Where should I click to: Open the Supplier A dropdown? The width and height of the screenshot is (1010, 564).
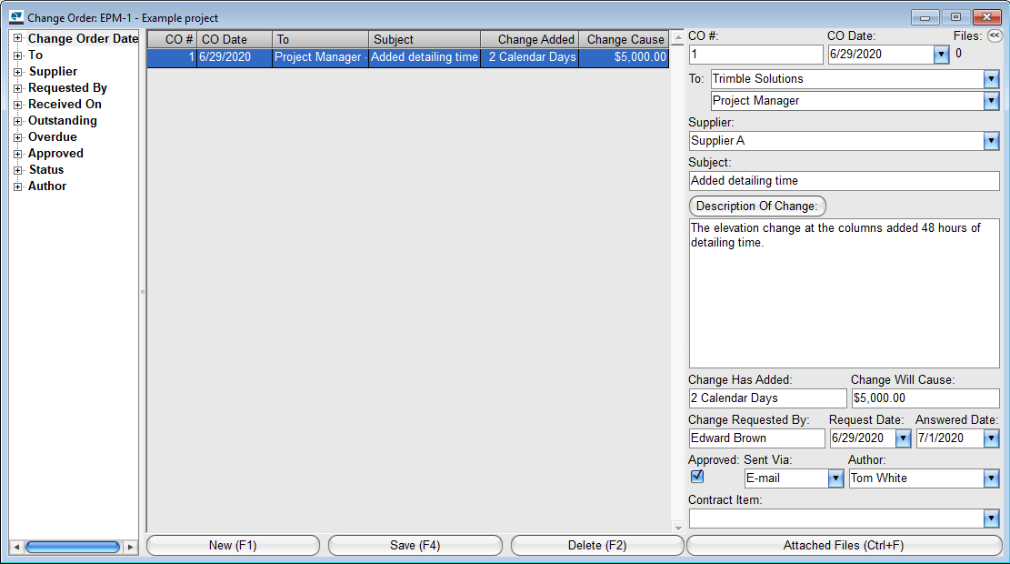(991, 140)
